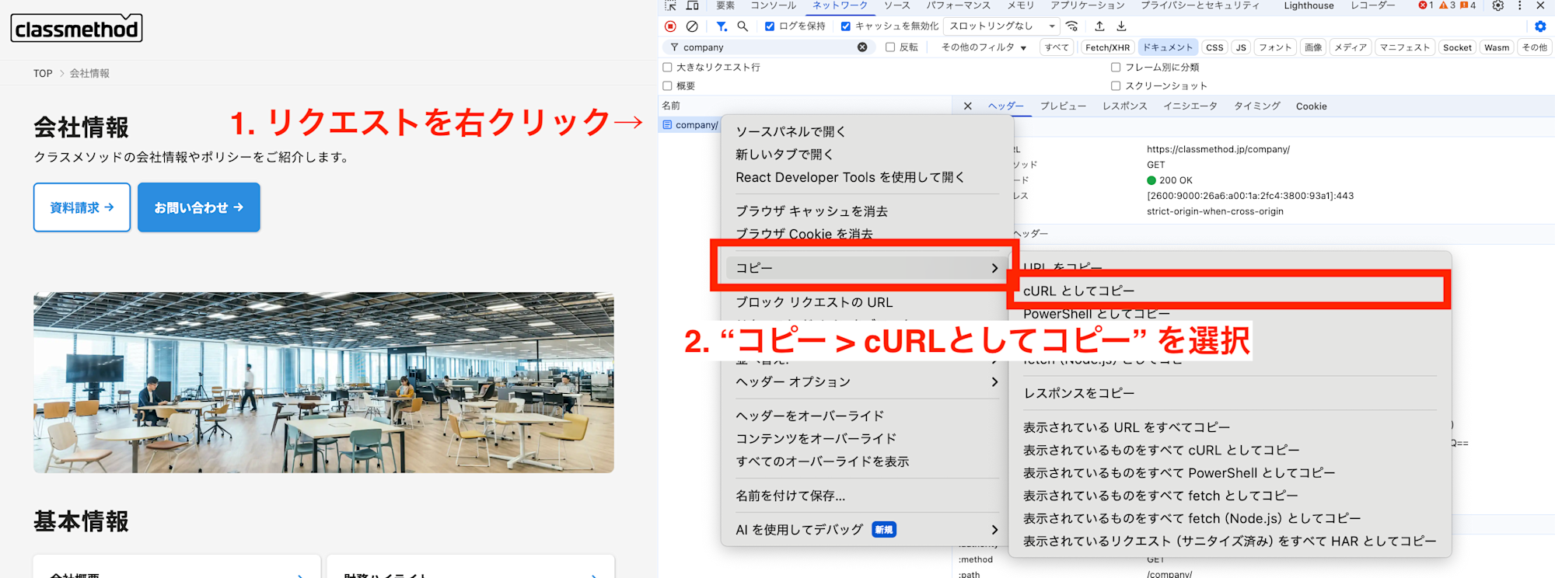Open the スロットリングなし throttling dropdown
1555x578 pixels.
pos(1001,26)
